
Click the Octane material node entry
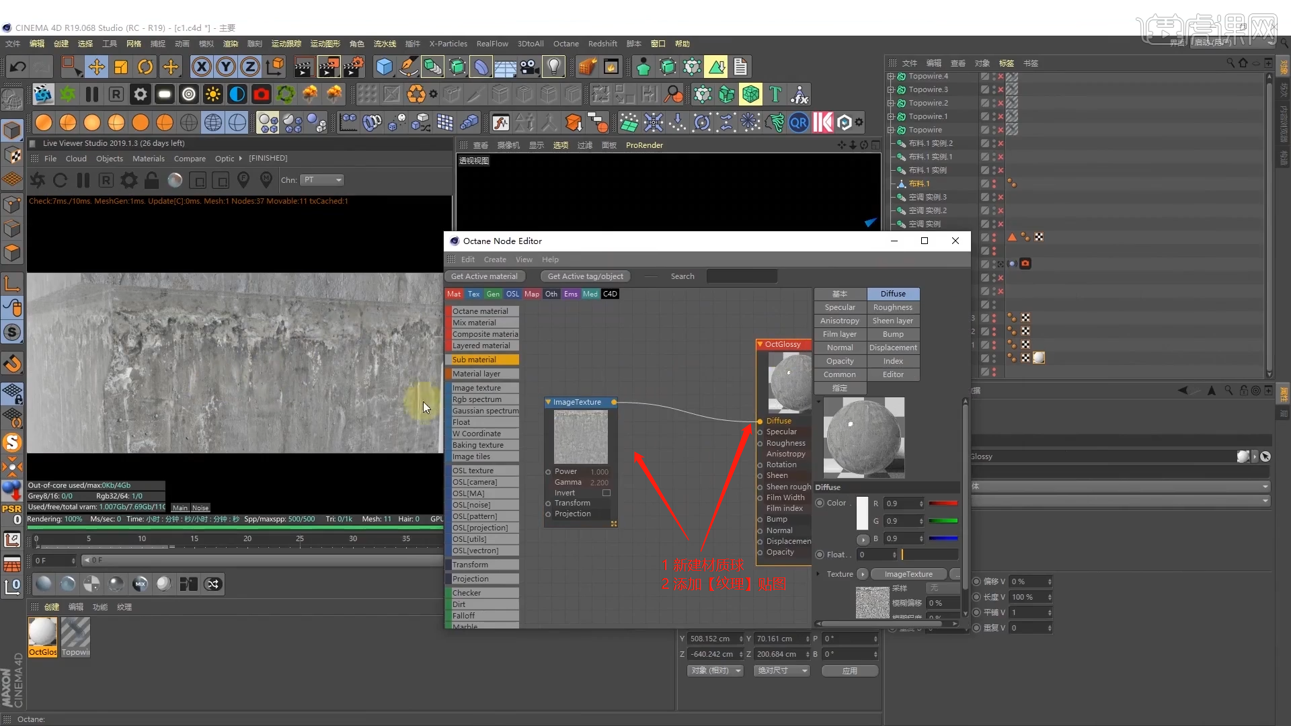tap(482, 311)
